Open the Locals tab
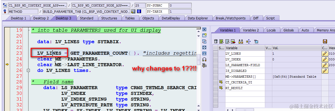The height and width of the screenshot is (111, 335). coord(271,30)
